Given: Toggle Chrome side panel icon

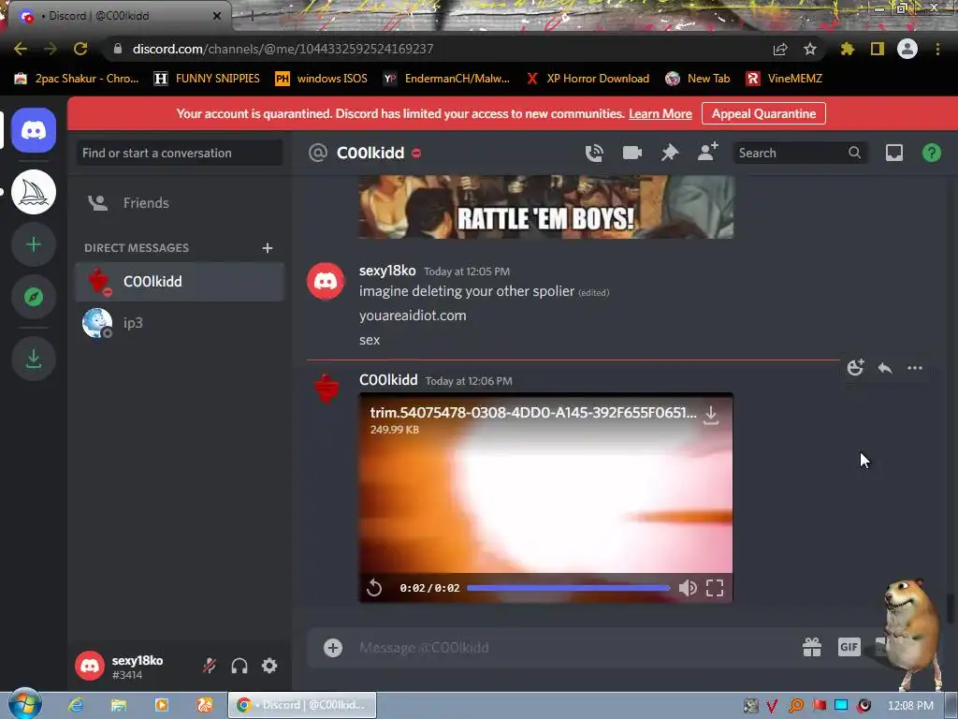Looking at the screenshot, I should click(878, 49).
